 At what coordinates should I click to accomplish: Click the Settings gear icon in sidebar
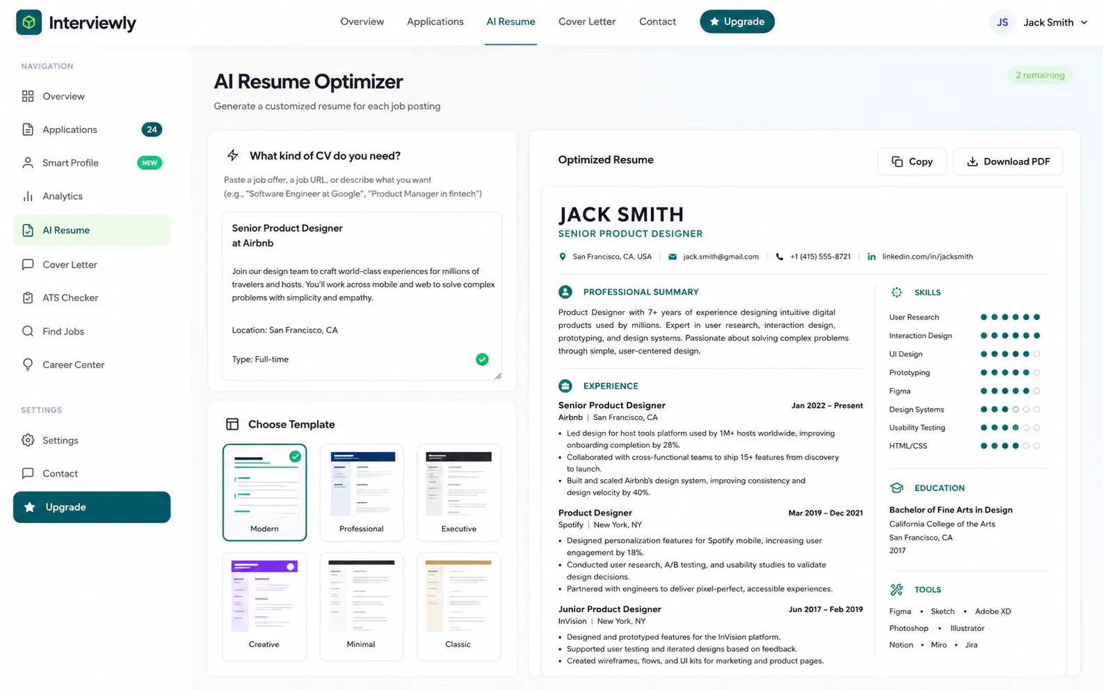(x=28, y=440)
